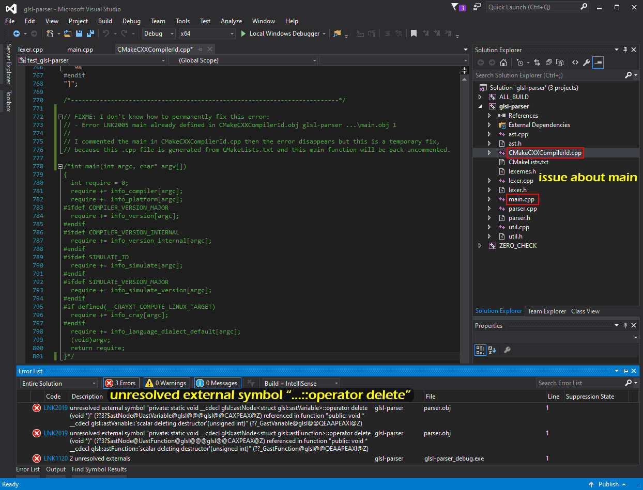Click the Home icon in Solution Explorer
Viewport: 643px width, 490px height.
503,62
